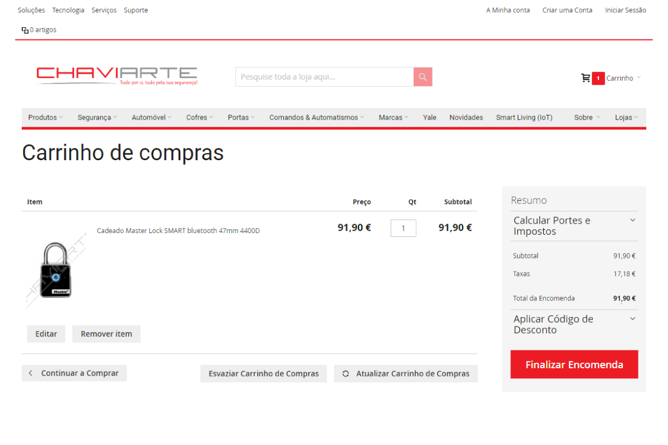
Task: Open the Portas menu dropdown
Action: click(x=241, y=117)
